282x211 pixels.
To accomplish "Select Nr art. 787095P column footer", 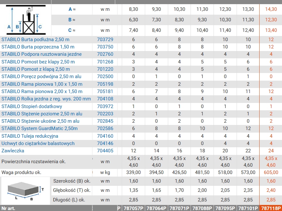I will pos(225,208).
